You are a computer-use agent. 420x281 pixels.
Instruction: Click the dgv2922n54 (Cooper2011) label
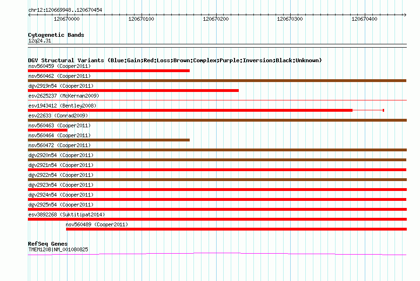[x=61, y=175]
